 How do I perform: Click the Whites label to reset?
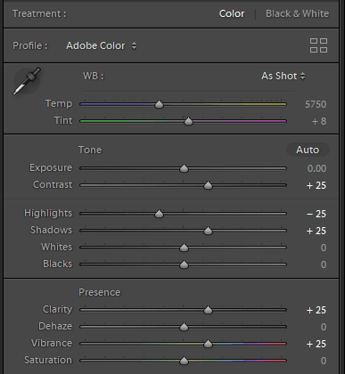coord(56,247)
